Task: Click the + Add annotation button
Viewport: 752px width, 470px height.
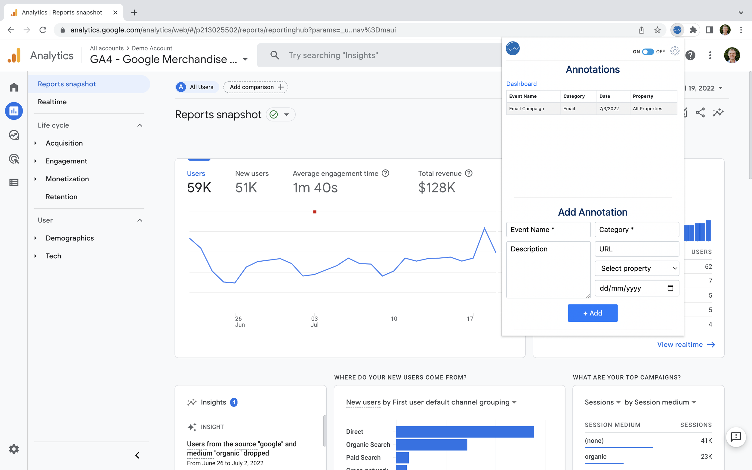Action: 592,313
